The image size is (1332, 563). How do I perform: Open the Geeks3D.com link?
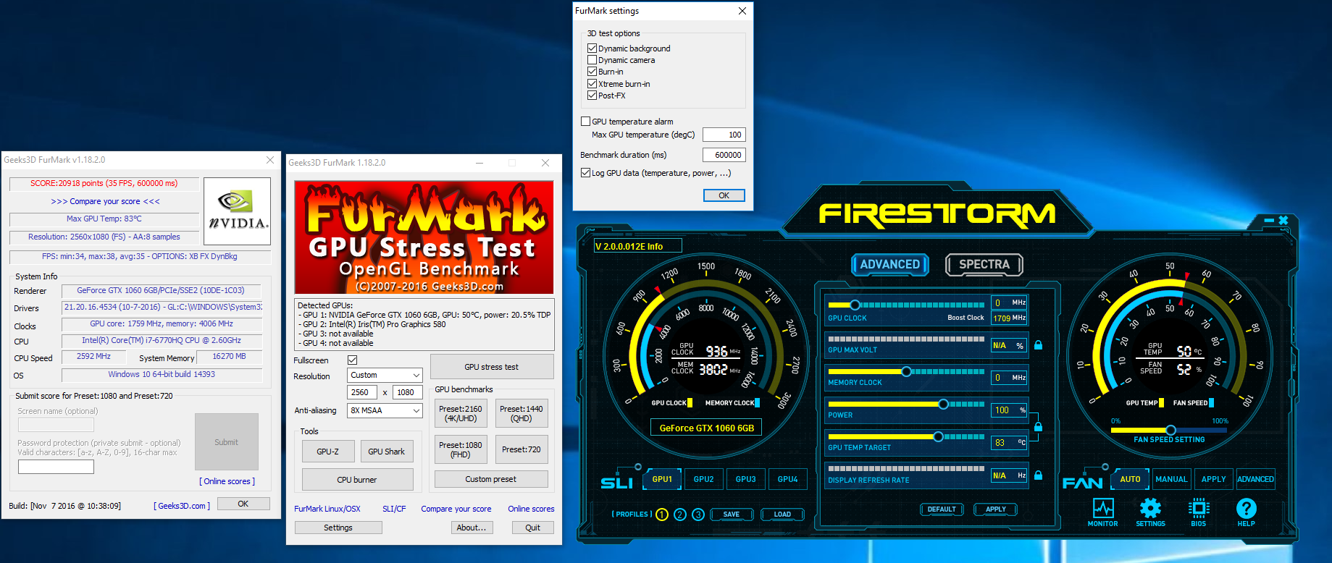click(x=182, y=506)
